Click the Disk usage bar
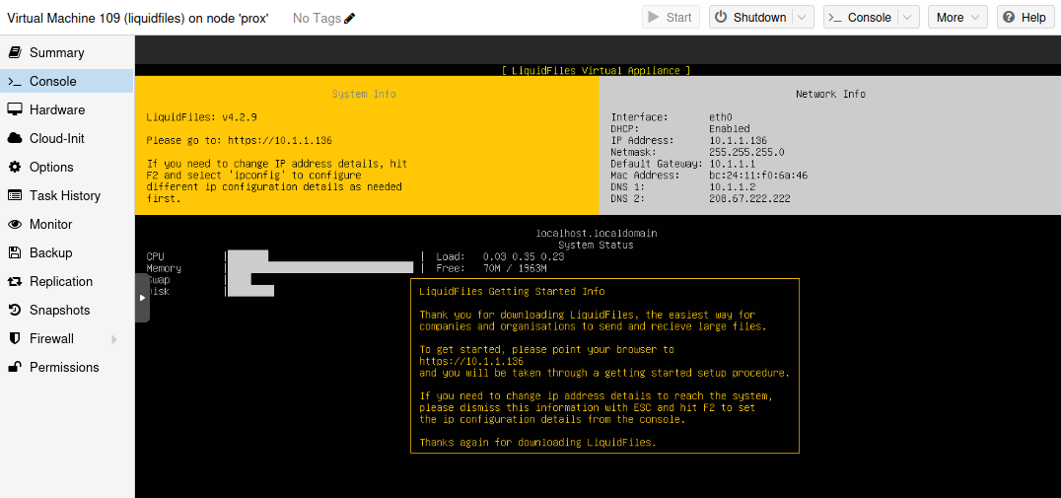Image resolution: width=1061 pixels, height=498 pixels. pyautogui.click(x=250, y=291)
